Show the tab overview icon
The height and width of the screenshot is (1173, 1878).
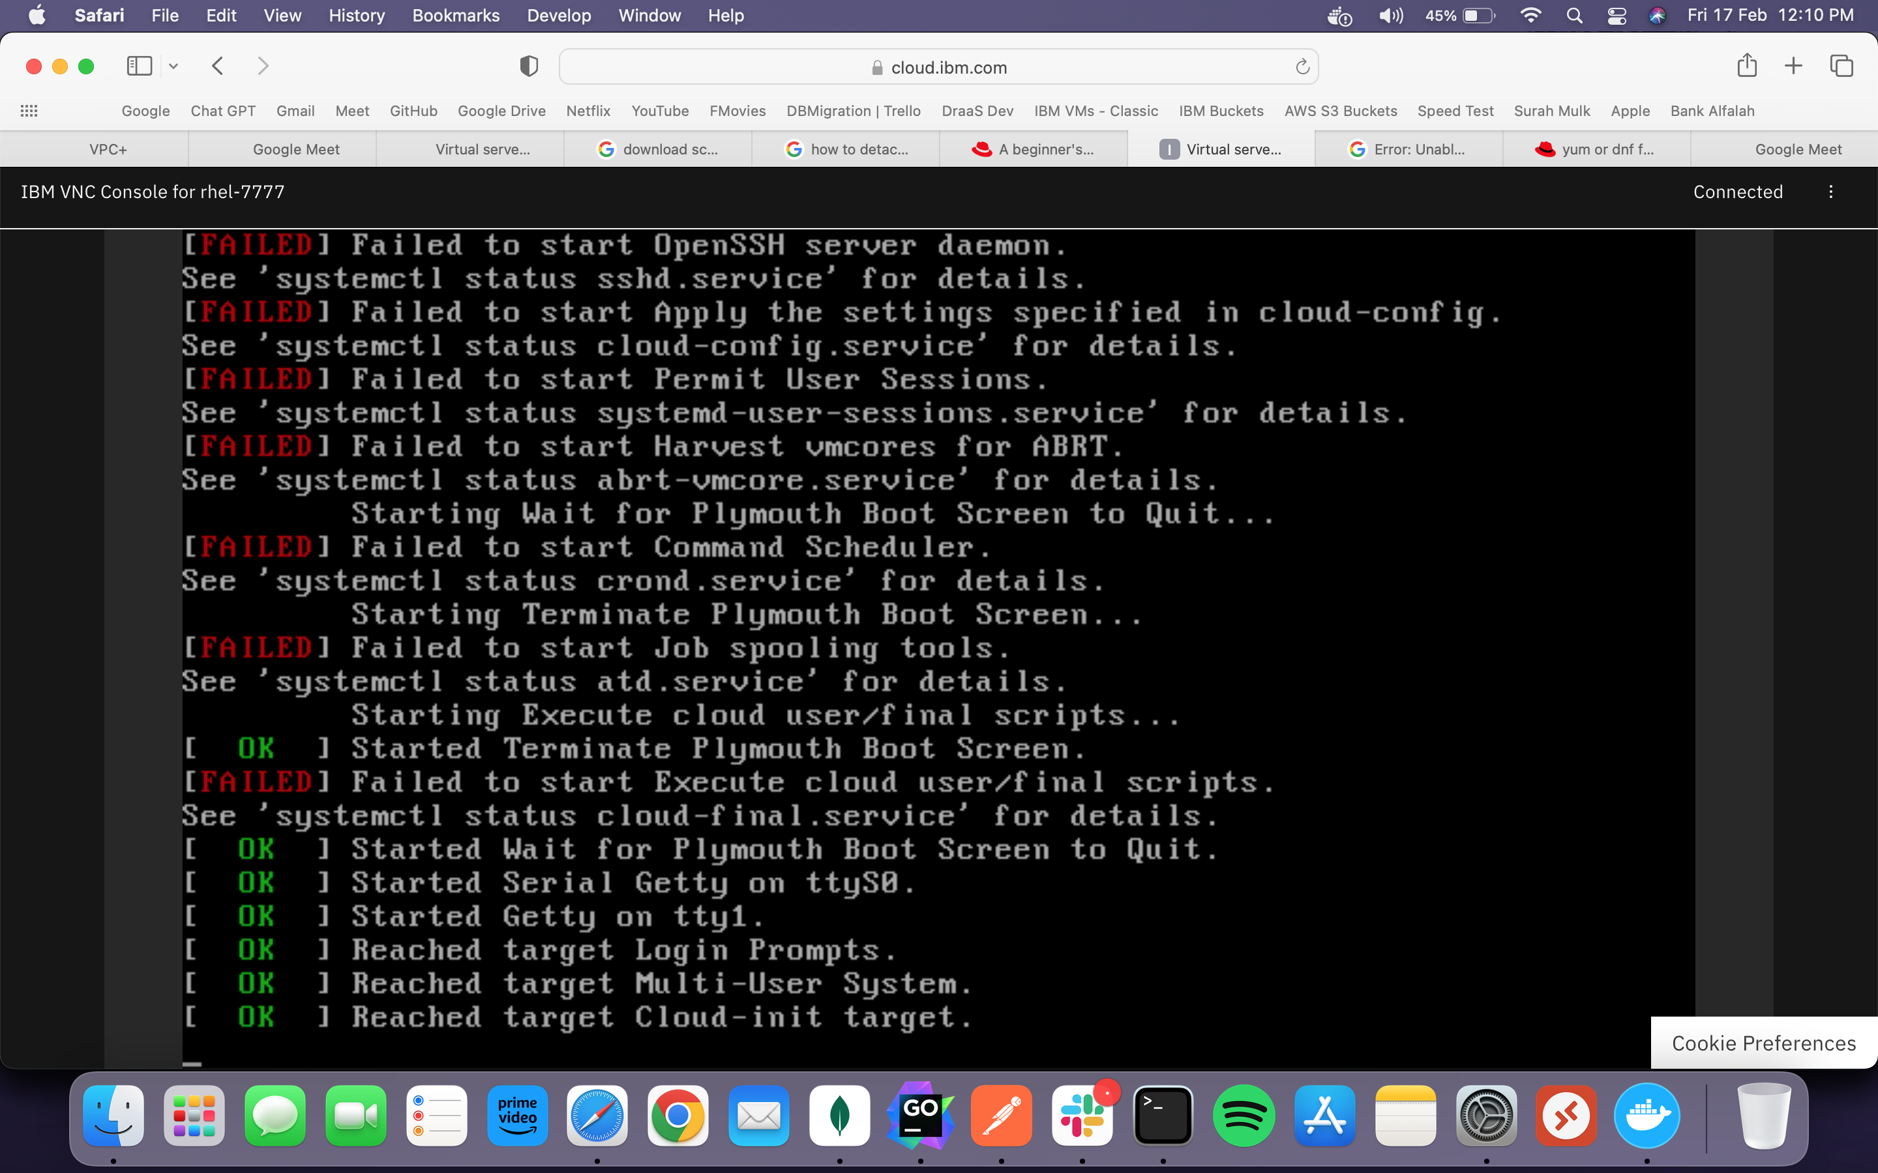tap(1841, 66)
